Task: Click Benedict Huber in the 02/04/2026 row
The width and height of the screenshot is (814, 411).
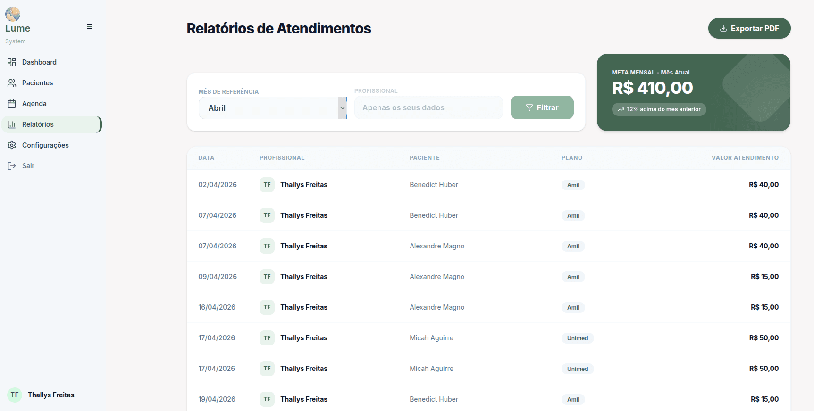Action: coord(434,185)
